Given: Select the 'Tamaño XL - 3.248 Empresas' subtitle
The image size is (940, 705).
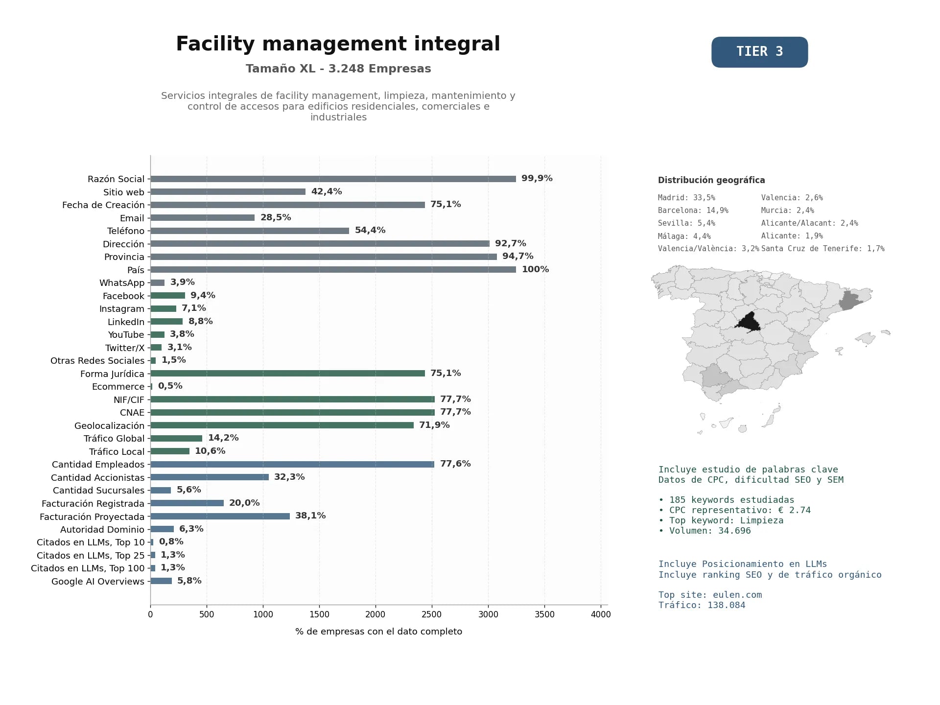Looking at the screenshot, I should click(x=338, y=69).
